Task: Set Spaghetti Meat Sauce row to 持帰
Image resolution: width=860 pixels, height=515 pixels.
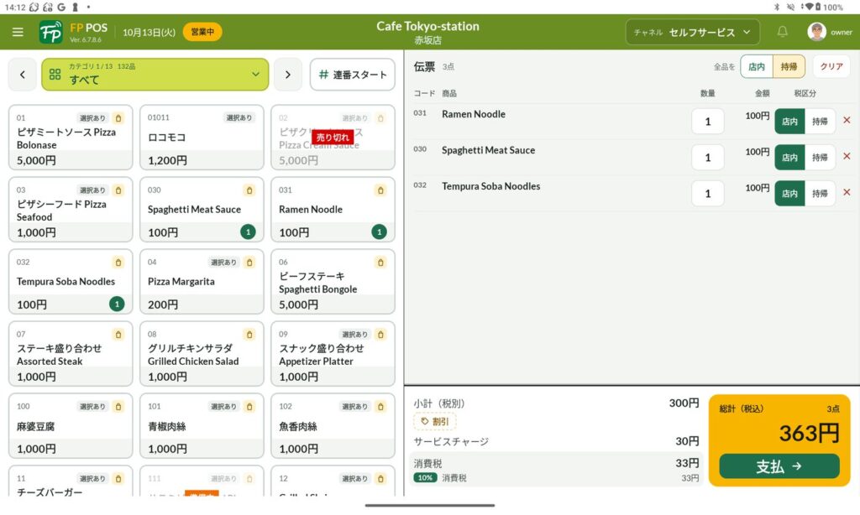Action: tap(820, 157)
